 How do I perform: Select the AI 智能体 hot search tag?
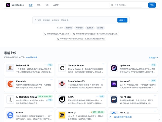click(79, 28)
